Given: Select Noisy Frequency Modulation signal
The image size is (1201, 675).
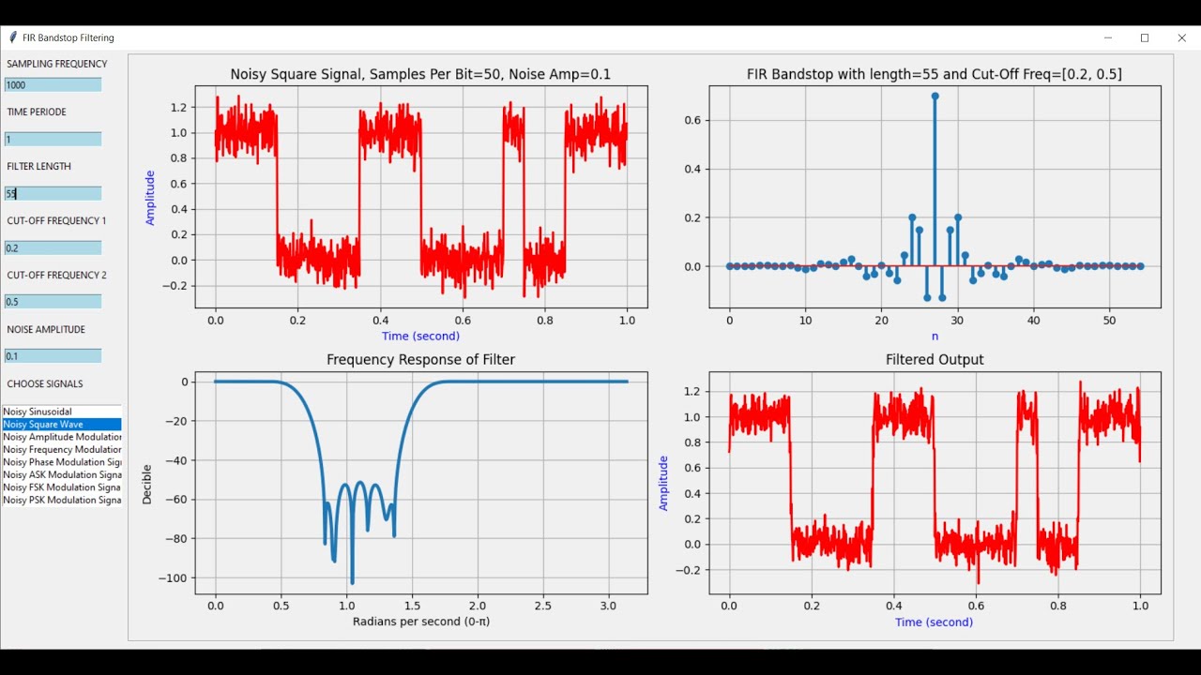Looking at the screenshot, I should [x=62, y=450].
